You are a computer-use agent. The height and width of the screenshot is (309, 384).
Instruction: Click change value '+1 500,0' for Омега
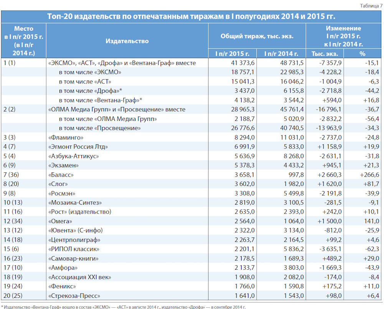click(329, 221)
